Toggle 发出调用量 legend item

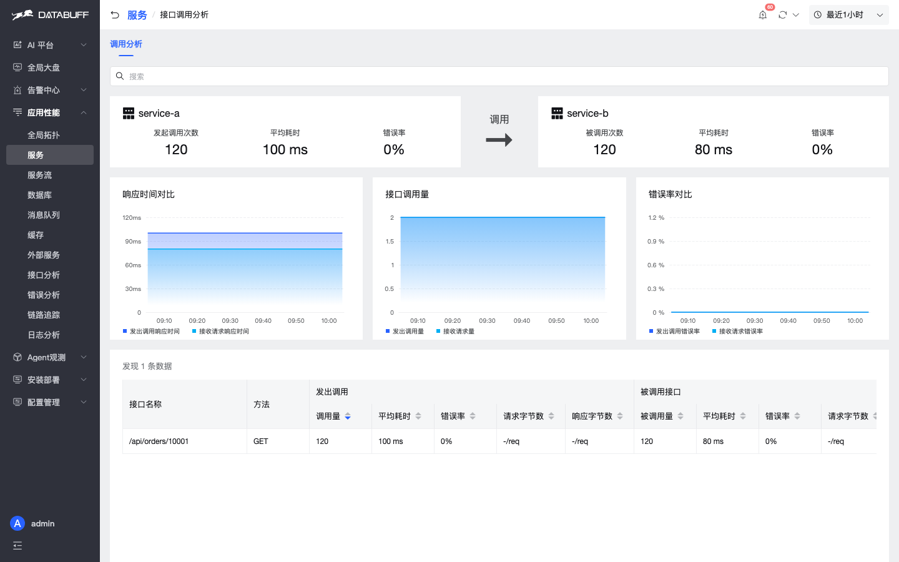pos(405,332)
